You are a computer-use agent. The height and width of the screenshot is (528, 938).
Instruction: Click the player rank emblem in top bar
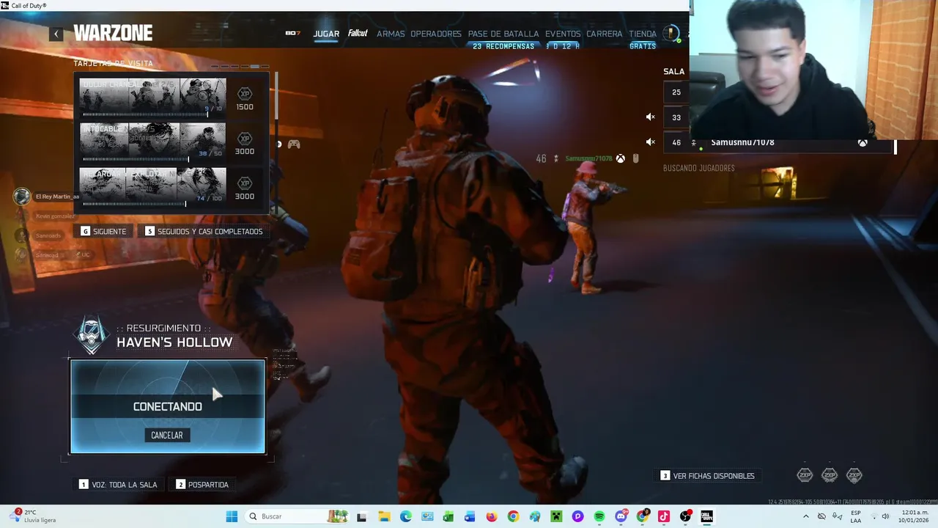coord(671,33)
